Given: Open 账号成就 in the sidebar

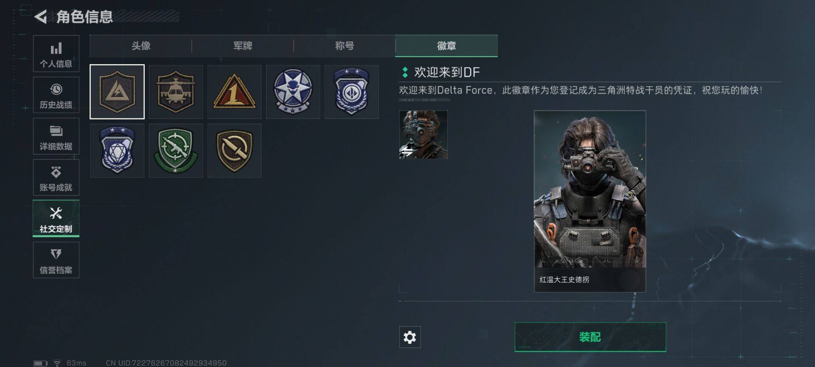Looking at the screenshot, I should [x=56, y=178].
